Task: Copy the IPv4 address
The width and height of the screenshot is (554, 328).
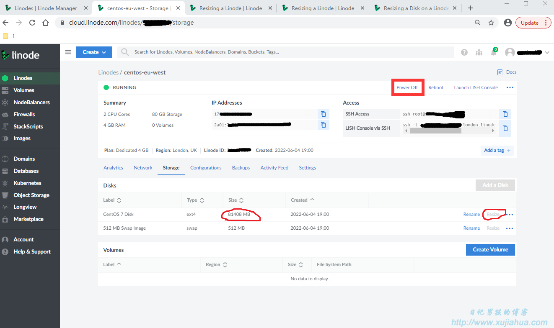Action: [323, 114]
